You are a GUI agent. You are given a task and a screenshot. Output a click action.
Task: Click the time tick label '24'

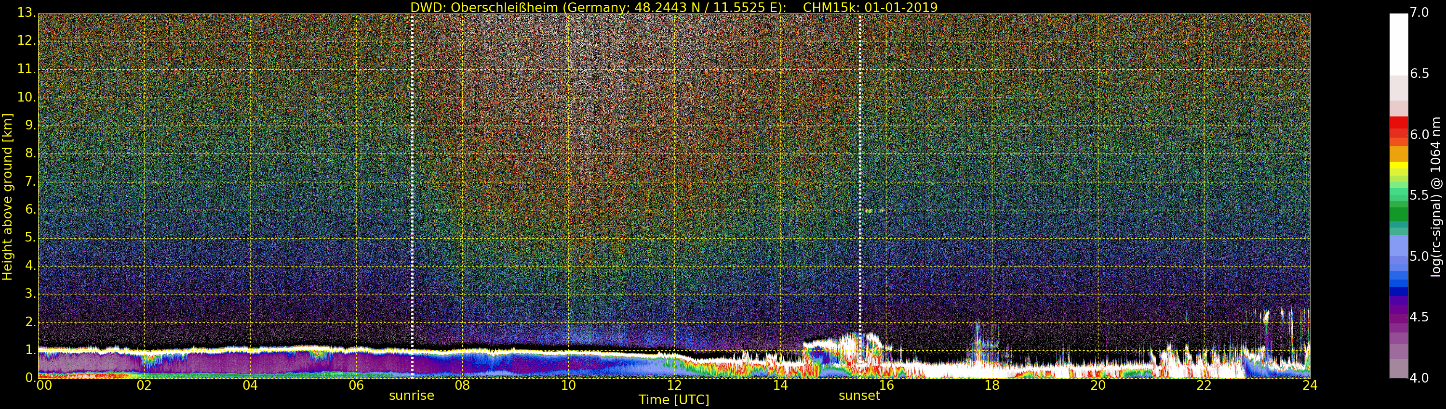pyautogui.click(x=1310, y=385)
